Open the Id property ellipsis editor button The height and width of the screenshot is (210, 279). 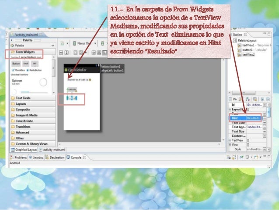265,105
